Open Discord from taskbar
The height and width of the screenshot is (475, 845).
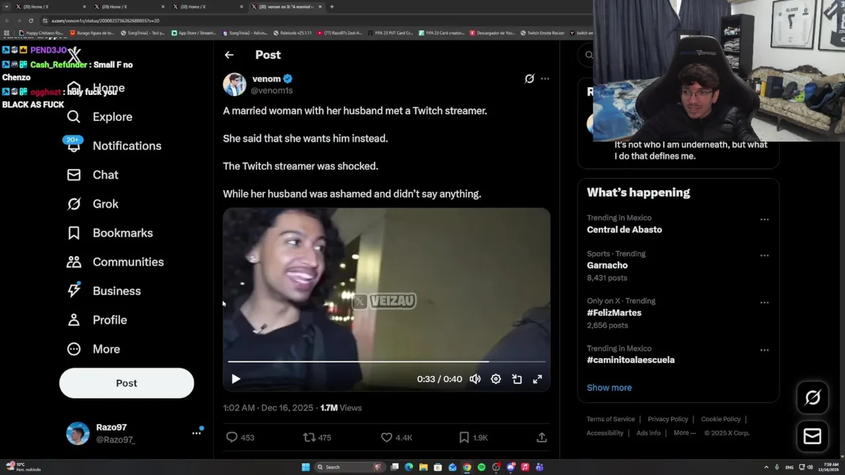tap(510, 467)
